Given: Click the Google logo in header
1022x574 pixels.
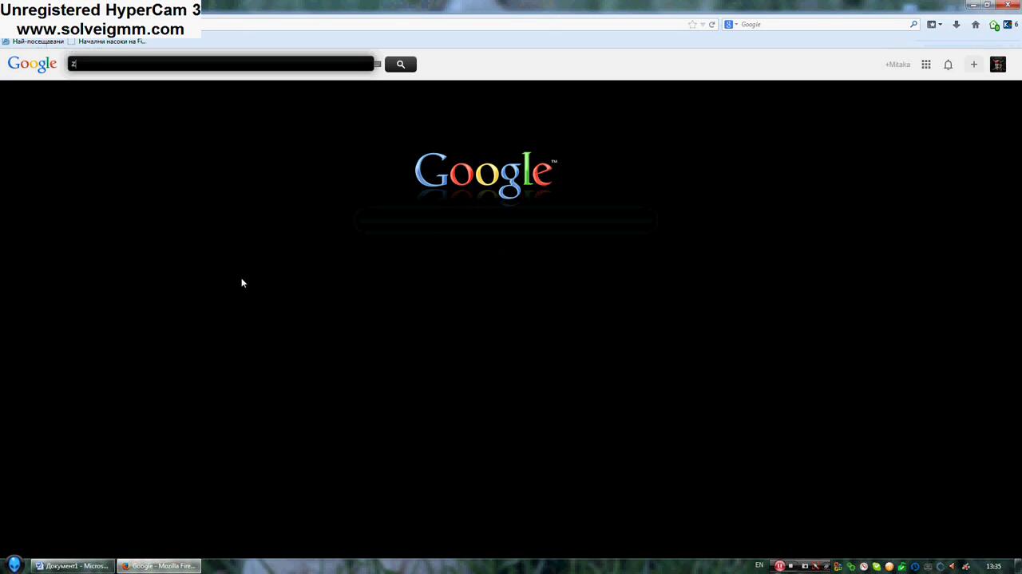Looking at the screenshot, I should (x=32, y=64).
